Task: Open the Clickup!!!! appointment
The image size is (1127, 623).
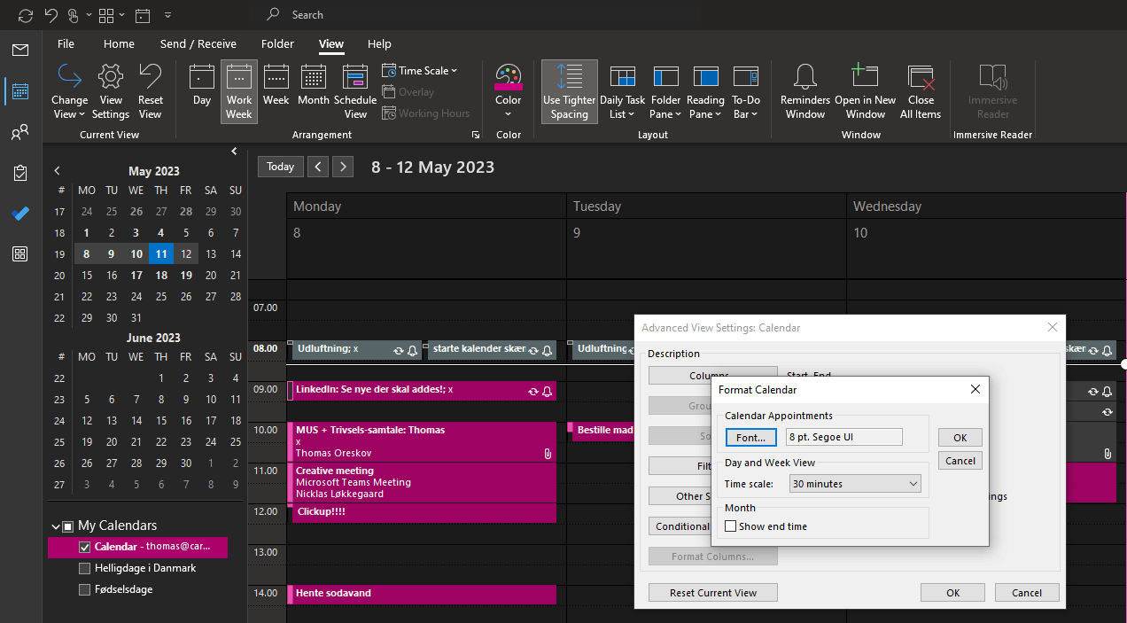Action: coord(422,512)
